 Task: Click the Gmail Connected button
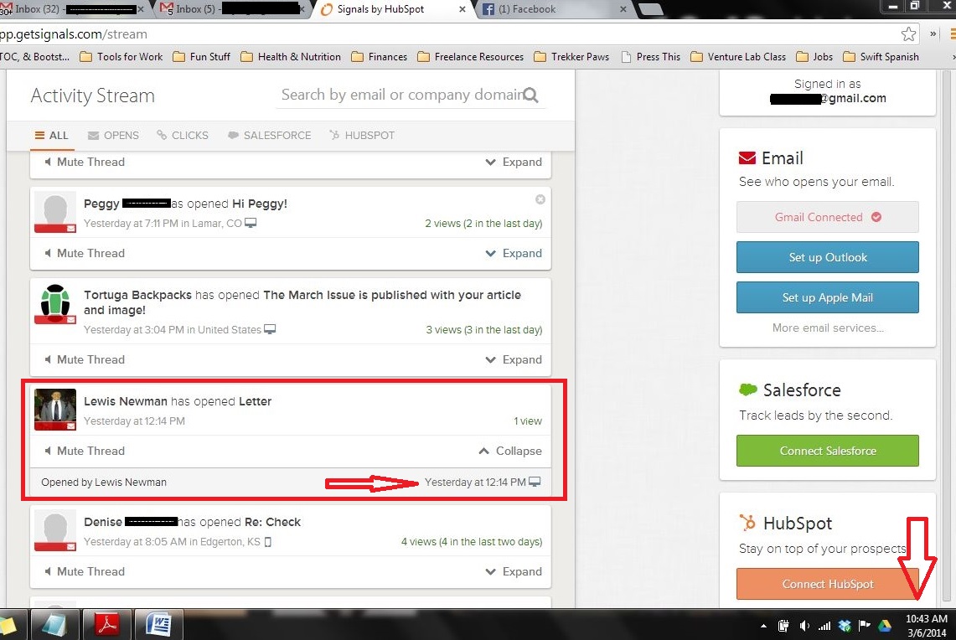point(827,217)
